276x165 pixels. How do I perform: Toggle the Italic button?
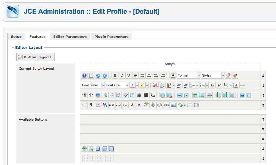click(122, 76)
